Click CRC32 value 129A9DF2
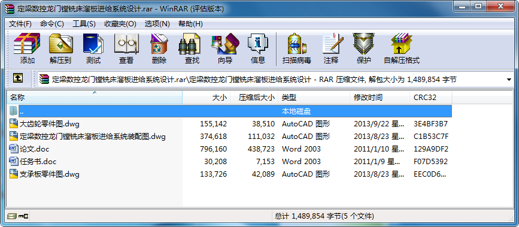The width and height of the screenshot is (519, 227). [430, 149]
